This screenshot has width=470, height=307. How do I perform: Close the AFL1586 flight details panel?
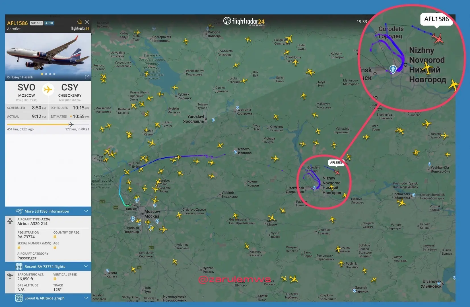point(87,22)
